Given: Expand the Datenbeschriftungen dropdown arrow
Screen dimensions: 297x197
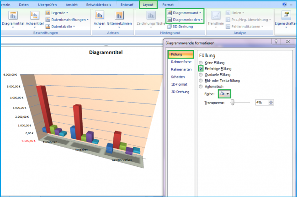Looking at the screenshot, I should [88, 20].
